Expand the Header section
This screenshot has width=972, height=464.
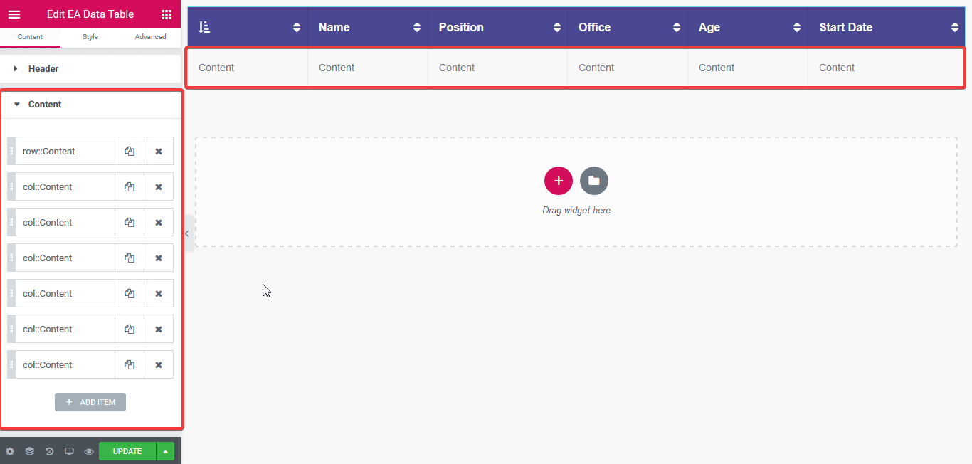[x=43, y=69]
